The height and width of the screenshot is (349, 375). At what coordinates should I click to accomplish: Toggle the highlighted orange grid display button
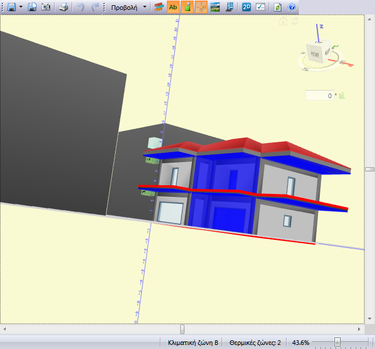point(201,8)
